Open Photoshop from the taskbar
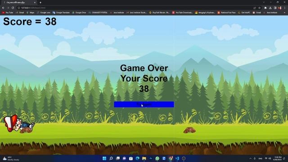The width and height of the screenshot is (288, 162). coord(151,158)
